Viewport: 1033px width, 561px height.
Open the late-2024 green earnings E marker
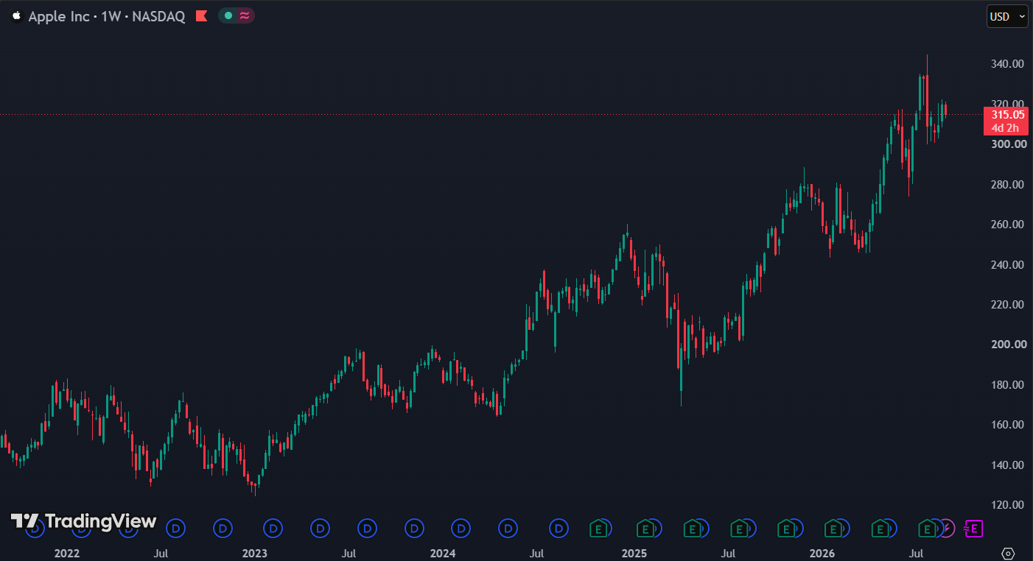[x=599, y=528]
